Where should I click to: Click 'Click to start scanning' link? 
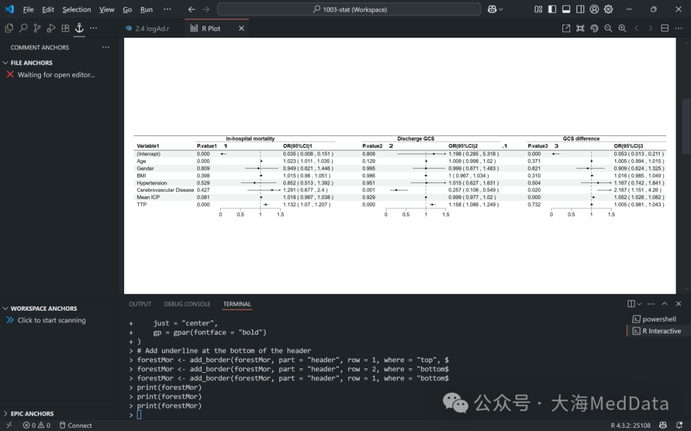(52, 320)
